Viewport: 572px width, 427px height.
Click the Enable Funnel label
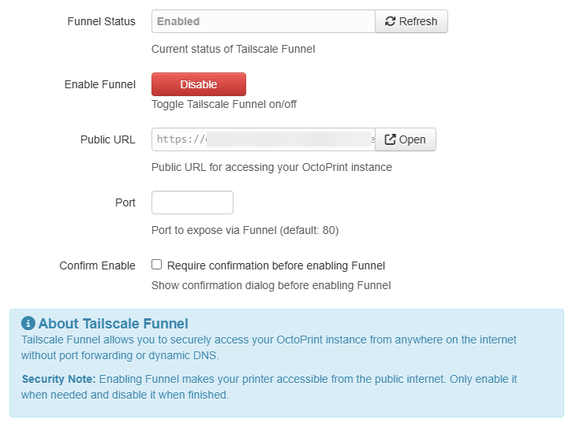(x=99, y=84)
